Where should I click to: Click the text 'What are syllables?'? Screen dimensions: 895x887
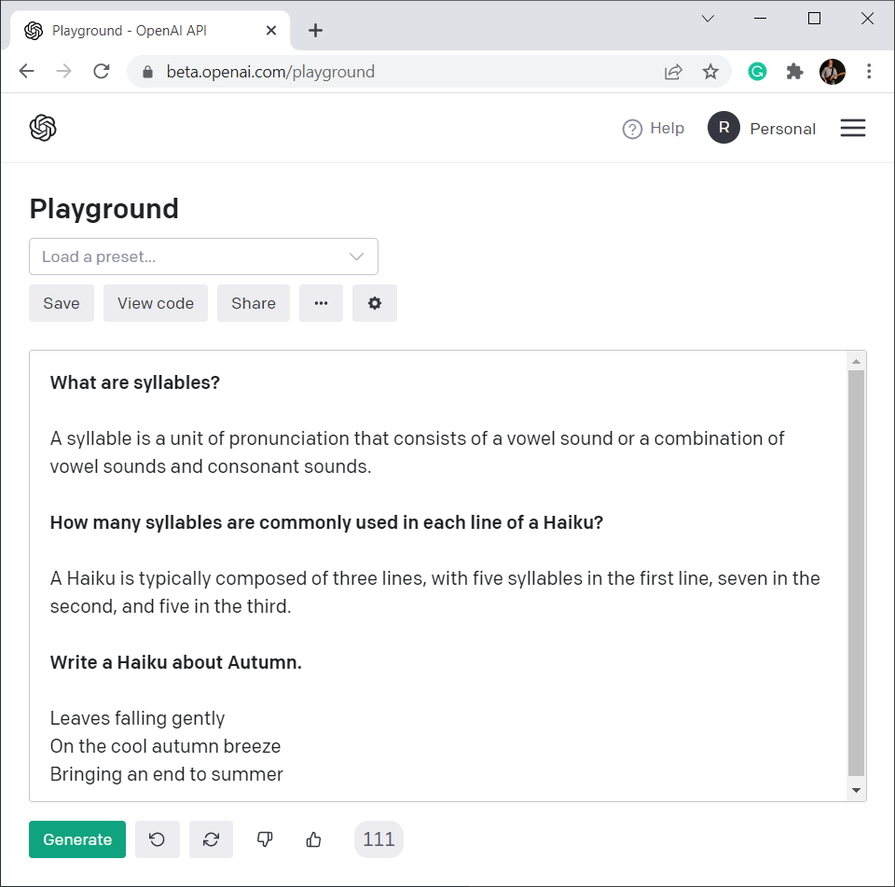click(x=134, y=382)
